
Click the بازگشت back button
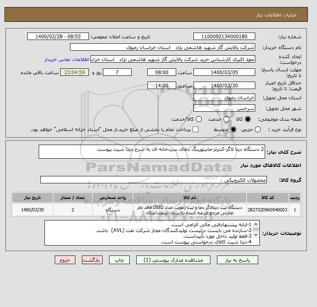point(92,260)
